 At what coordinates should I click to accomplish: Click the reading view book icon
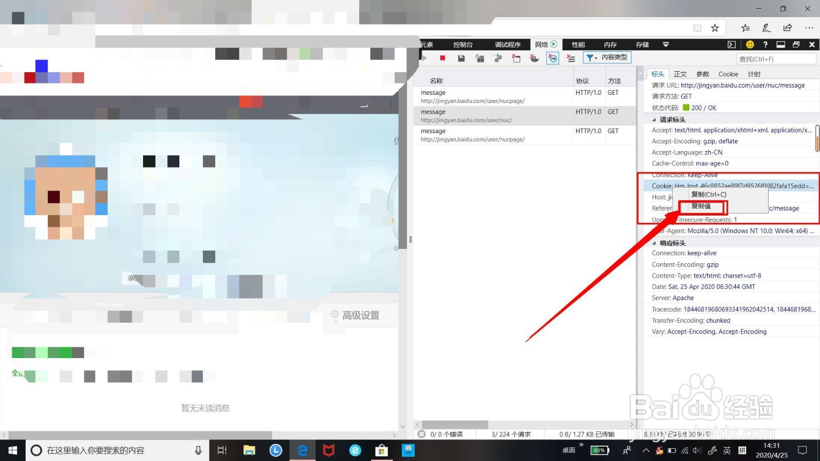698,28
